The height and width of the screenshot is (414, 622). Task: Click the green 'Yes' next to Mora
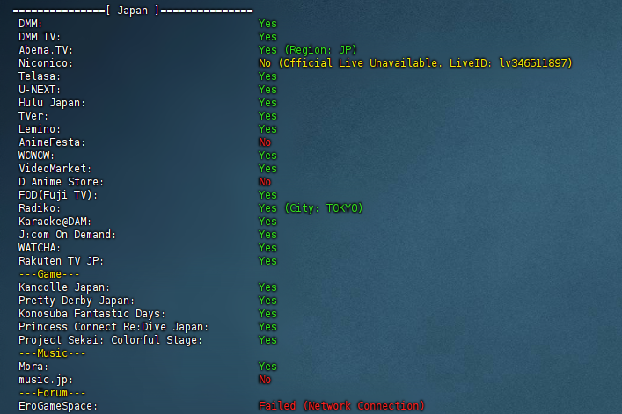(x=267, y=367)
